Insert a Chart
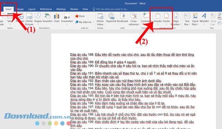 tap(57, 18)
